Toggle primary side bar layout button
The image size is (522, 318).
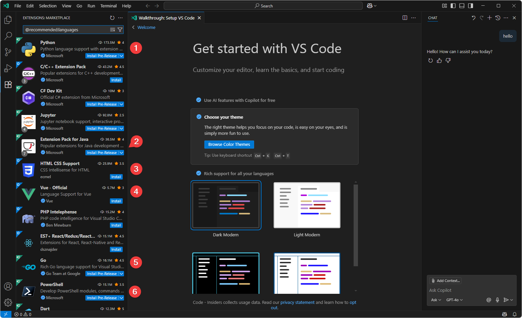453,6
